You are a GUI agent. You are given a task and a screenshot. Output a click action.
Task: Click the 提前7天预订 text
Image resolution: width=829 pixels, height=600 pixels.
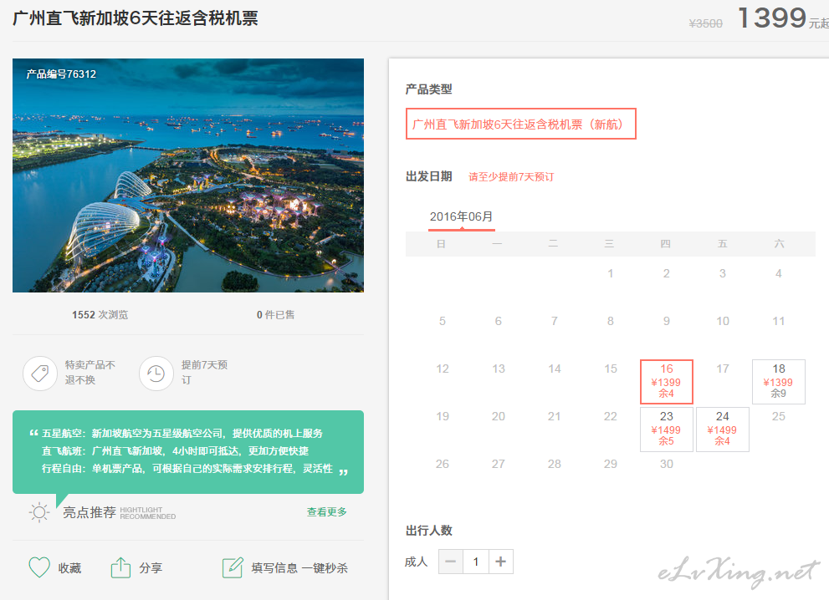[x=204, y=373]
